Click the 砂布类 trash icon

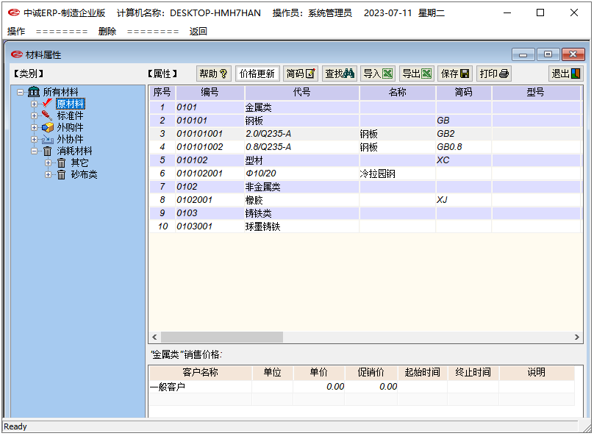61,175
